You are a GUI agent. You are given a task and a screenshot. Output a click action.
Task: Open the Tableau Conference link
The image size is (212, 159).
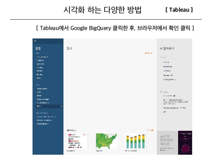[x=174, y=108]
